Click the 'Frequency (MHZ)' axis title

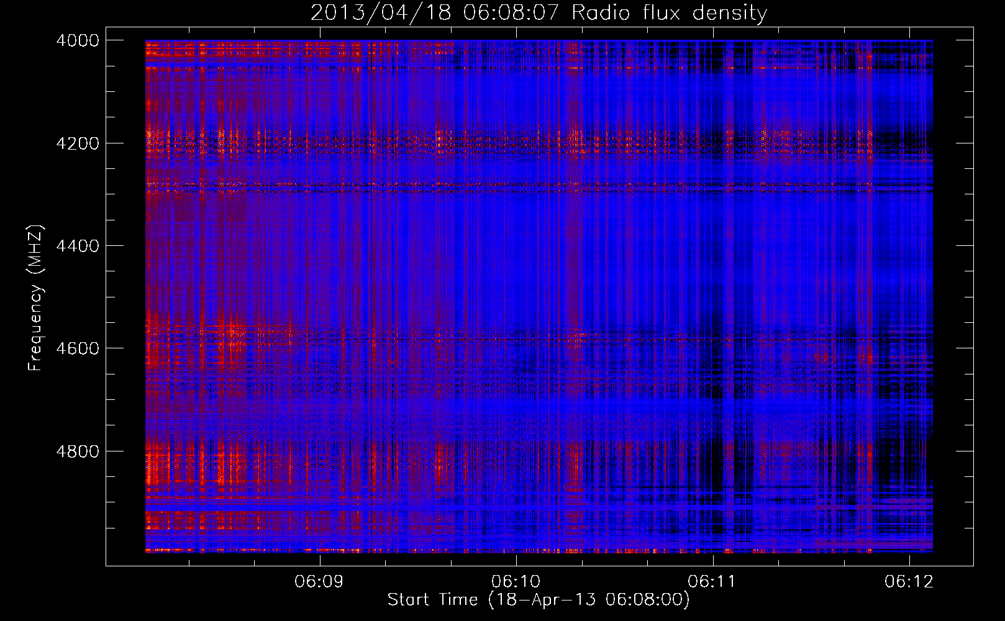click(36, 298)
